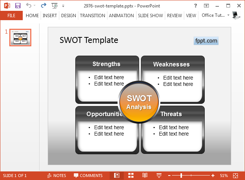245x180 pixels.
Task: Switch to Slide Sorter view
Action: [x=131, y=176]
